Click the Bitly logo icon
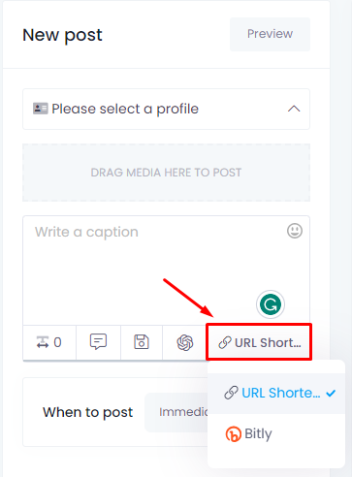The image size is (352, 477). [234, 434]
